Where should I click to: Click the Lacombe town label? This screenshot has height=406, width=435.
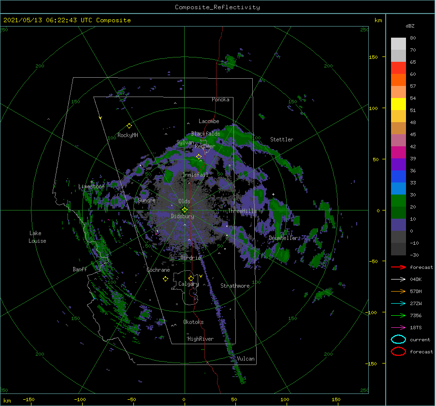click(x=209, y=121)
